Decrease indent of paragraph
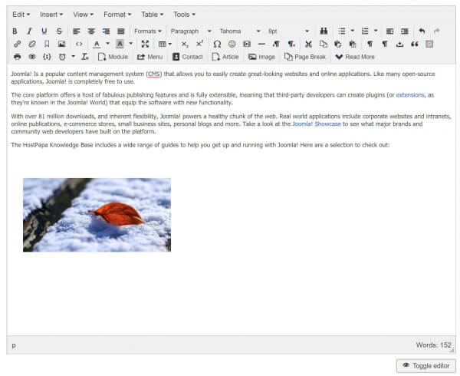 [390, 31]
